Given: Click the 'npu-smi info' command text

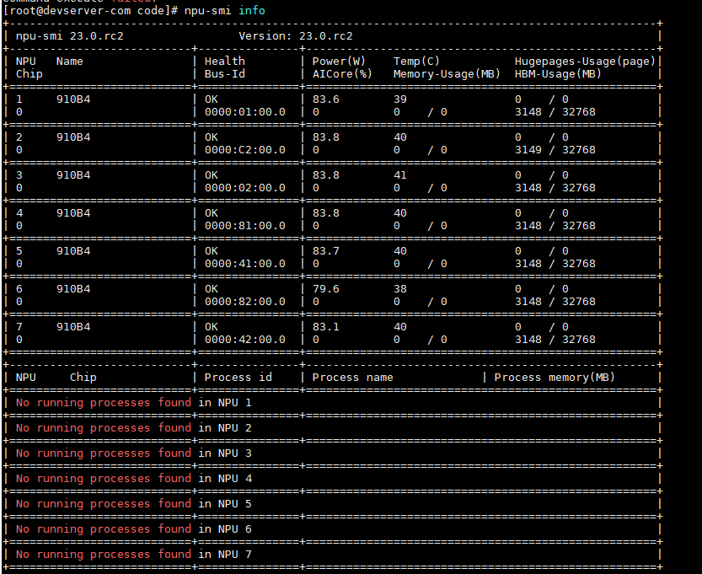Looking at the screenshot, I should pos(225,11).
